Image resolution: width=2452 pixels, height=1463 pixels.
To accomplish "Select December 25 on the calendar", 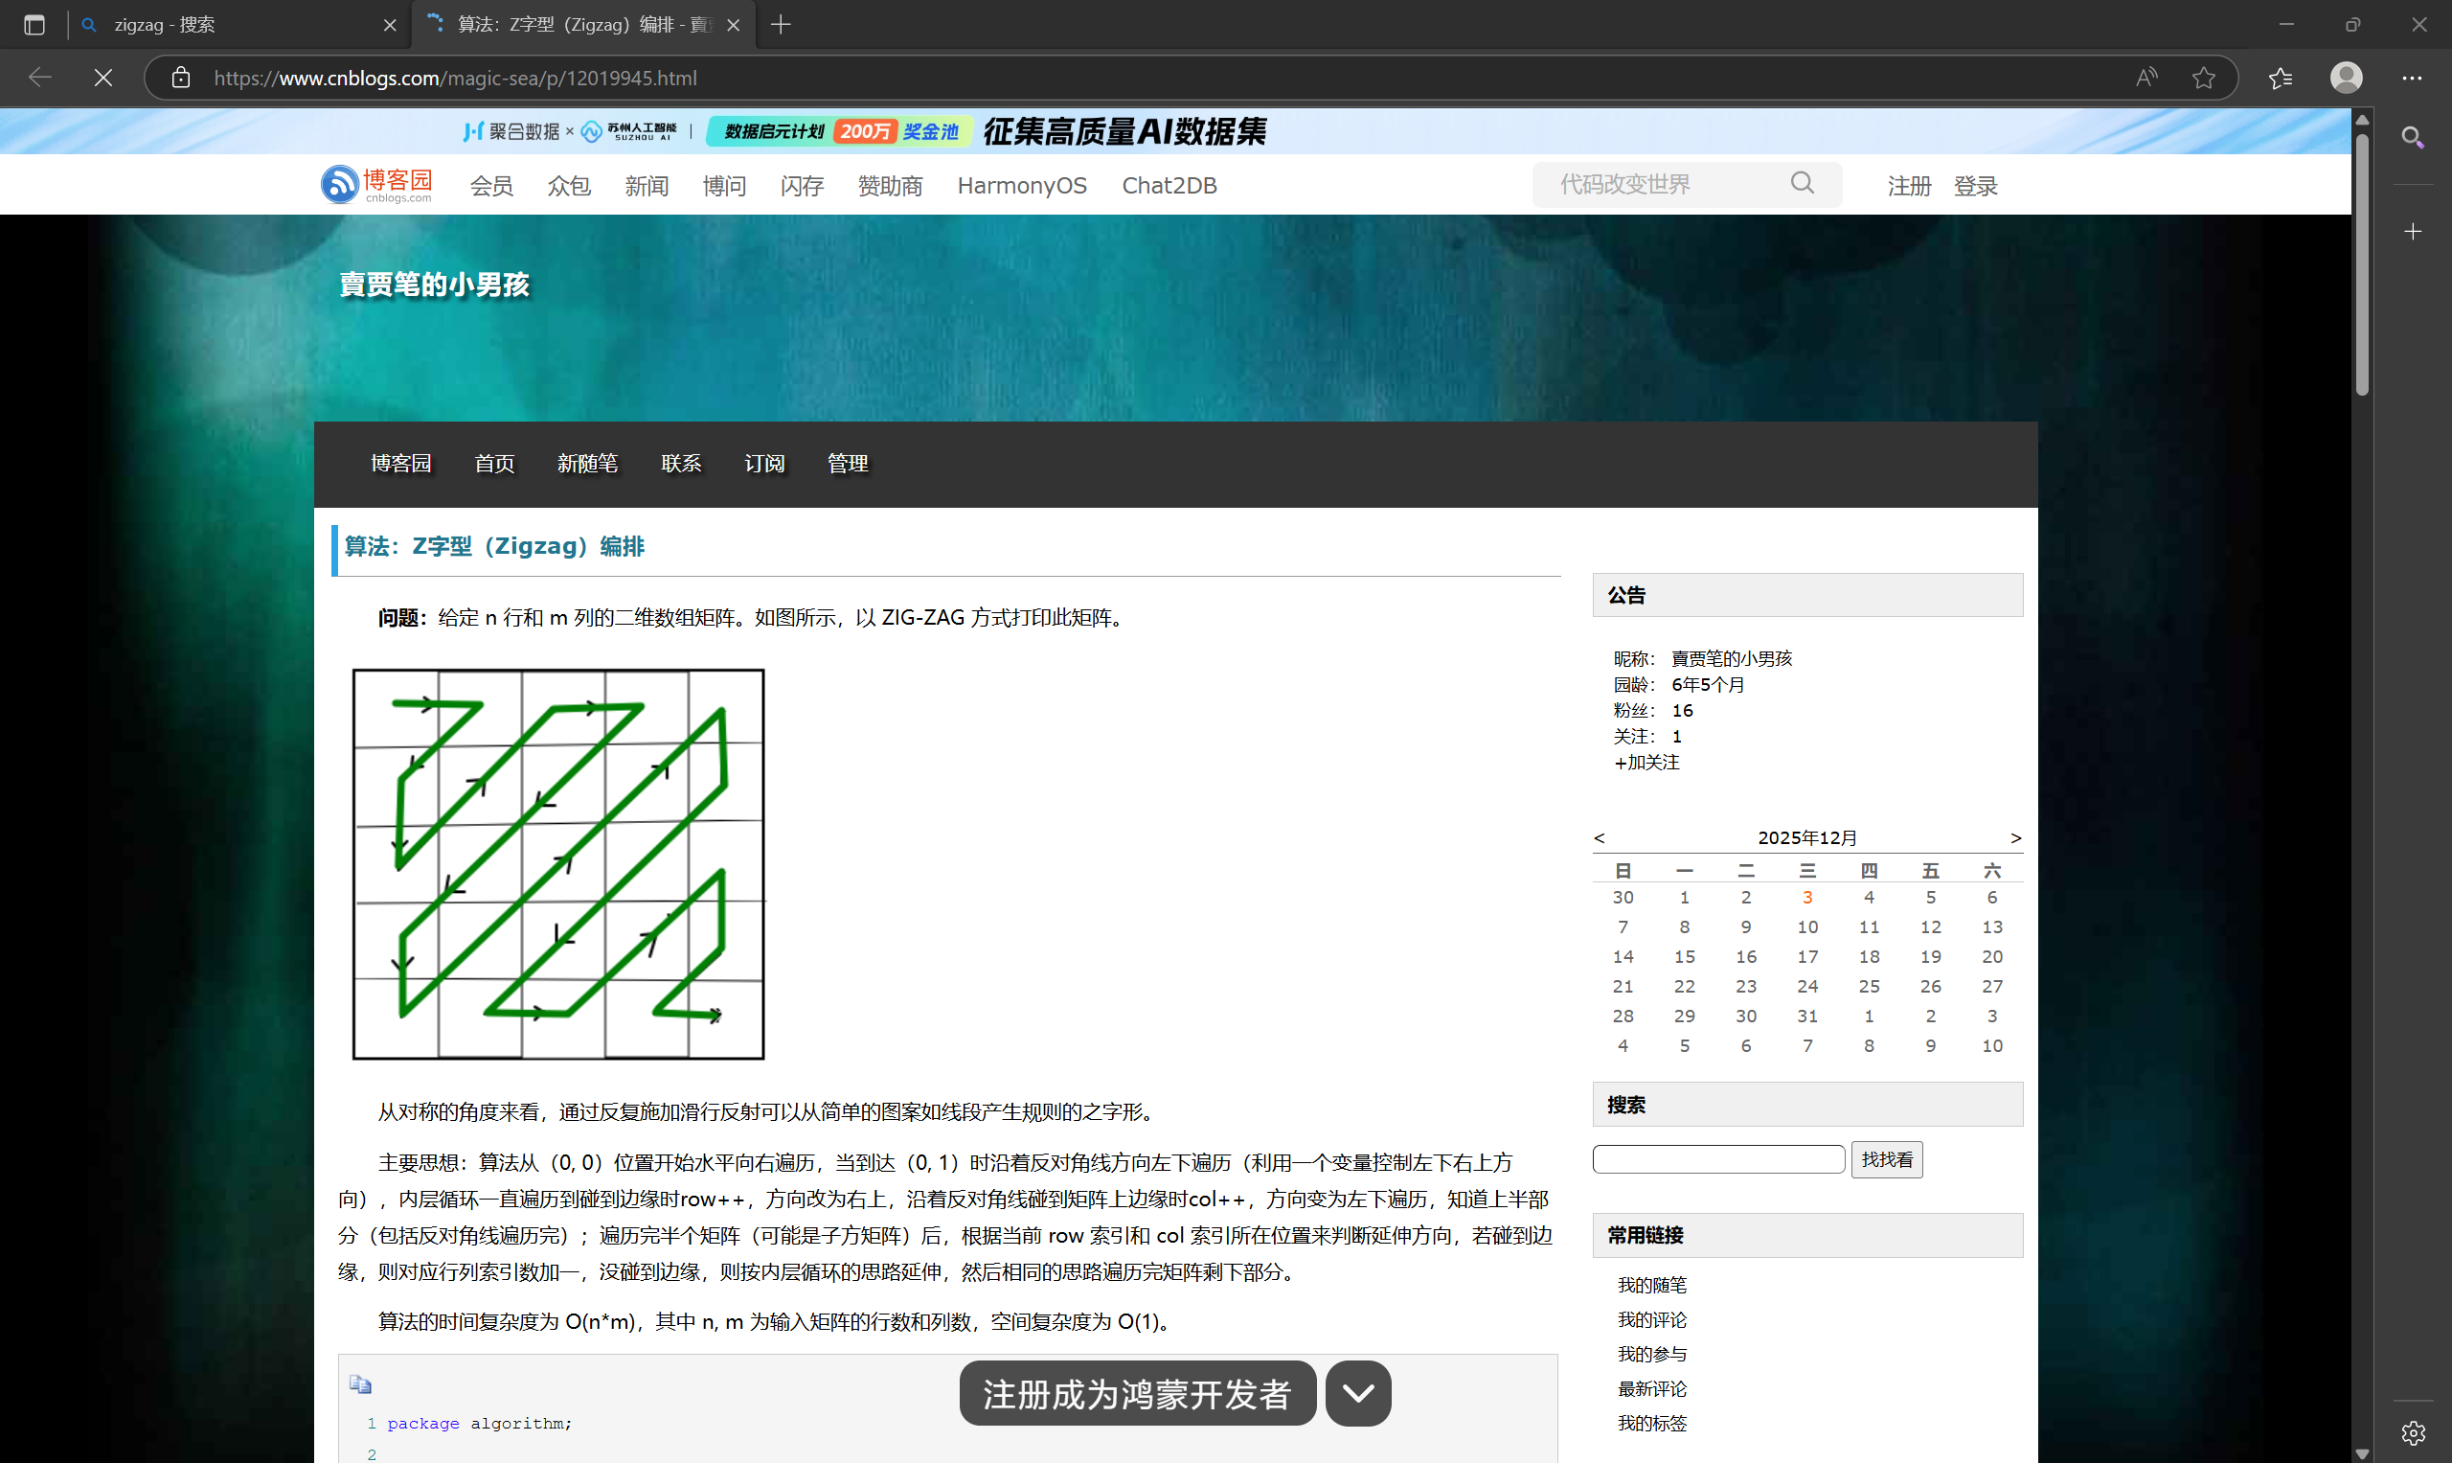I will pos(1868,986).
